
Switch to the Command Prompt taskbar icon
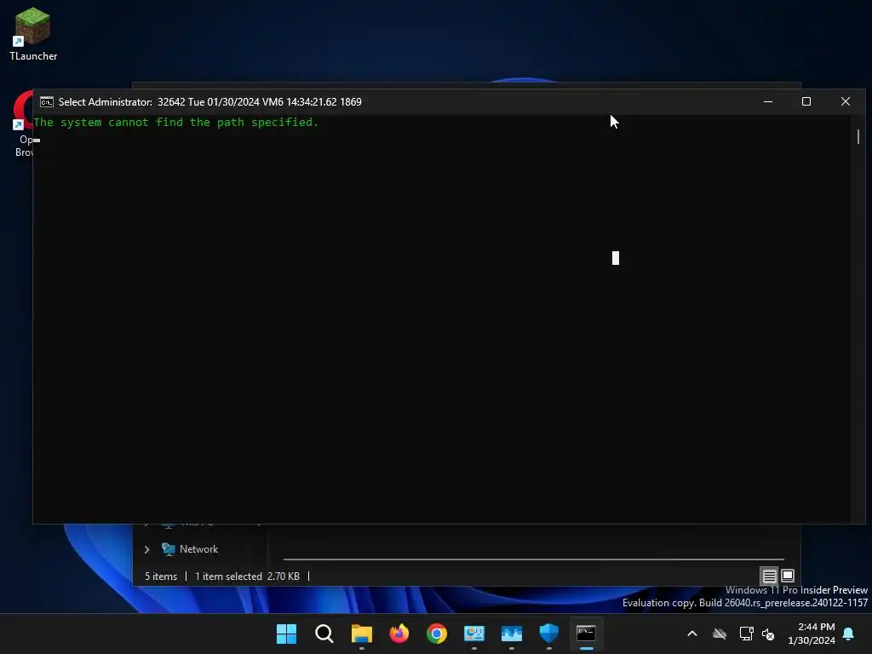[x=586, y=634]
